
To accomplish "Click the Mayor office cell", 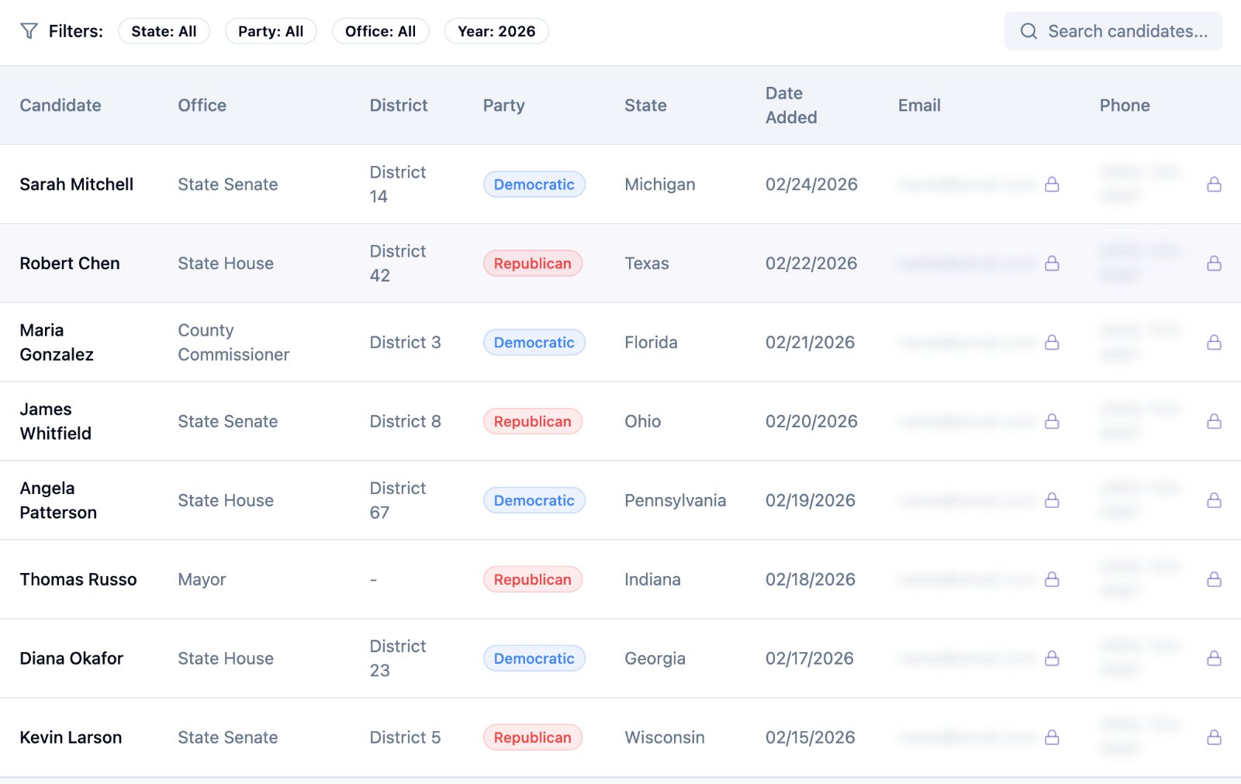I will click(x=202, y=580).
